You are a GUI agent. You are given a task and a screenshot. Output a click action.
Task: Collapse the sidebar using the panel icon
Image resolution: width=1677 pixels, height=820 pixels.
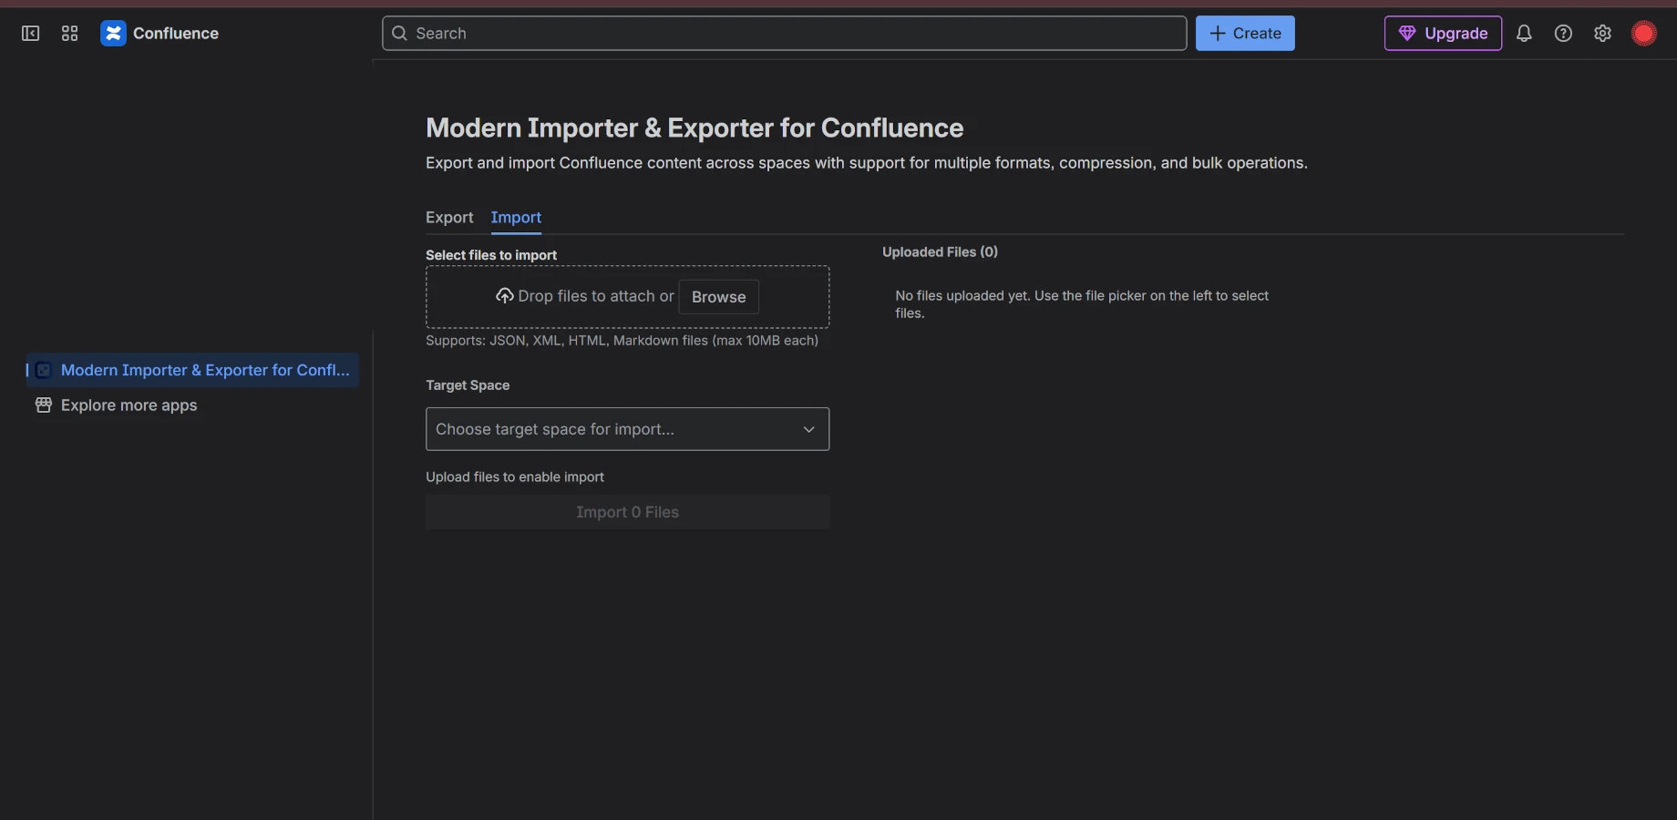pos(30,34)
